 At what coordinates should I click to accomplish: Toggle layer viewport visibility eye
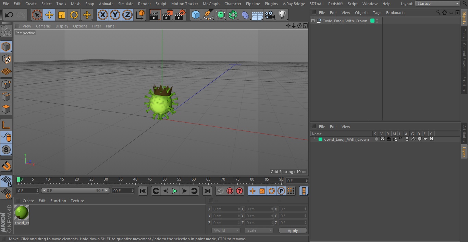click(x=382, y=139)
